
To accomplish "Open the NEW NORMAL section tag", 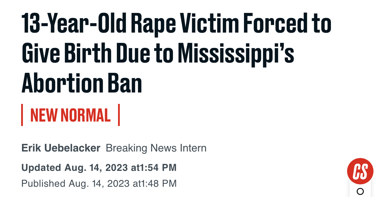I will coord(70,115).
